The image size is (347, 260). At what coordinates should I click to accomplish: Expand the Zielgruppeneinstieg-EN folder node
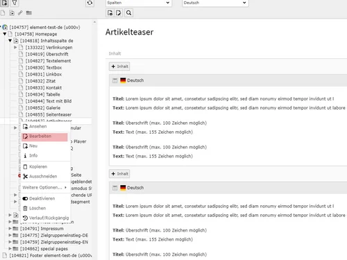[10, 242]
